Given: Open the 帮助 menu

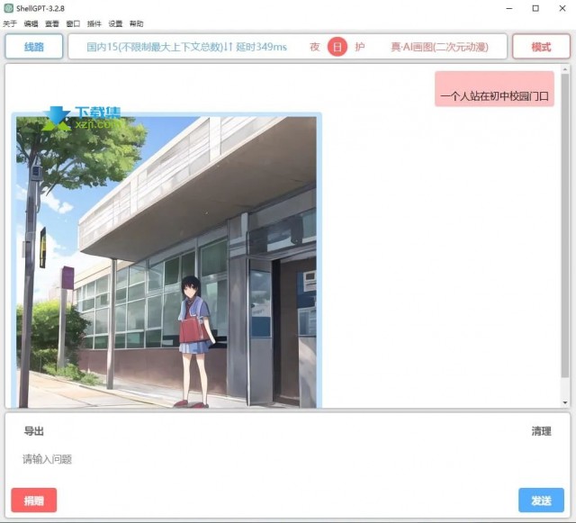Looking at the screenshot, I should click(136, 23).
